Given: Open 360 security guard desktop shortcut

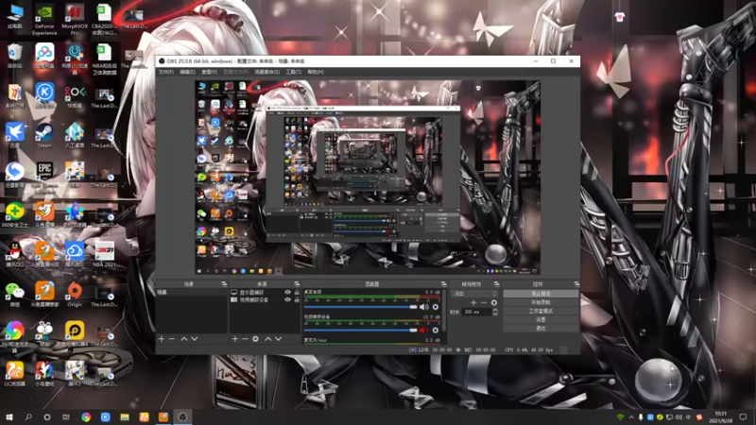Looking at the screenshot, I should 15,215.
